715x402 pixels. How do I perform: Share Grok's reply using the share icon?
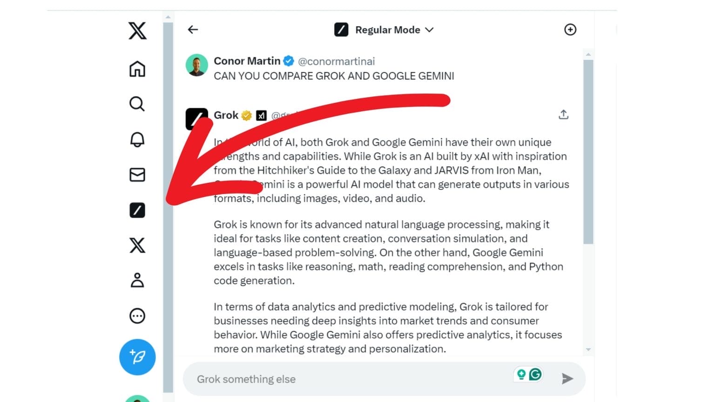click(x=563, y=114)
